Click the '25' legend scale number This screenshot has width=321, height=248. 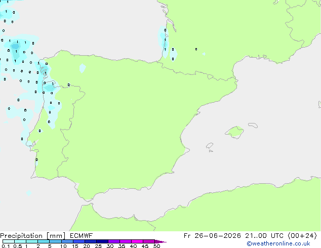click(x=98, y=246)
